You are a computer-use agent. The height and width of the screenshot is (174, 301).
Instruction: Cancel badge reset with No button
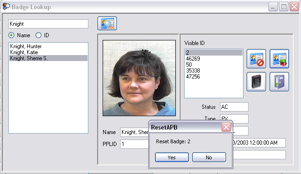pos(209,157)
